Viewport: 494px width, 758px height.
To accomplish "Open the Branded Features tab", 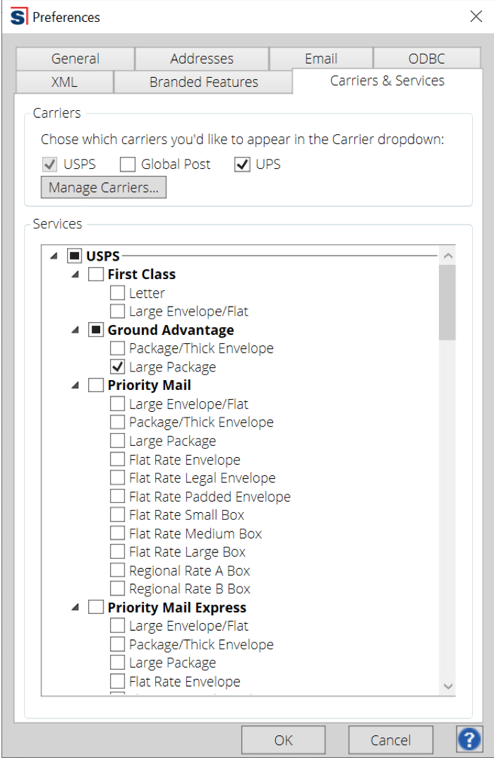I will tap(203, 81).
